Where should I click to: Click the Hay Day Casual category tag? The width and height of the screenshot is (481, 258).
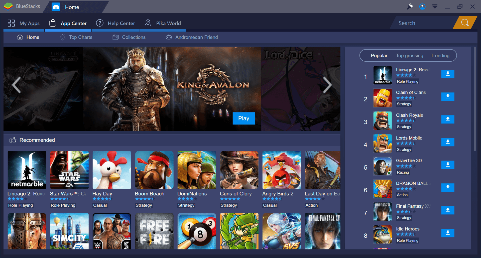coord(100,205)
